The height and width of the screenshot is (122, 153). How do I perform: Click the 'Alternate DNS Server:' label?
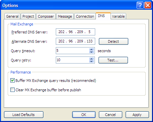[x=29, y=41]
